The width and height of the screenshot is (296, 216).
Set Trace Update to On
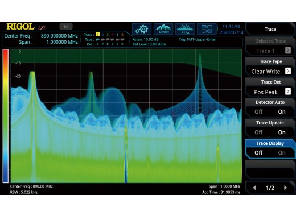pos(282,132)
